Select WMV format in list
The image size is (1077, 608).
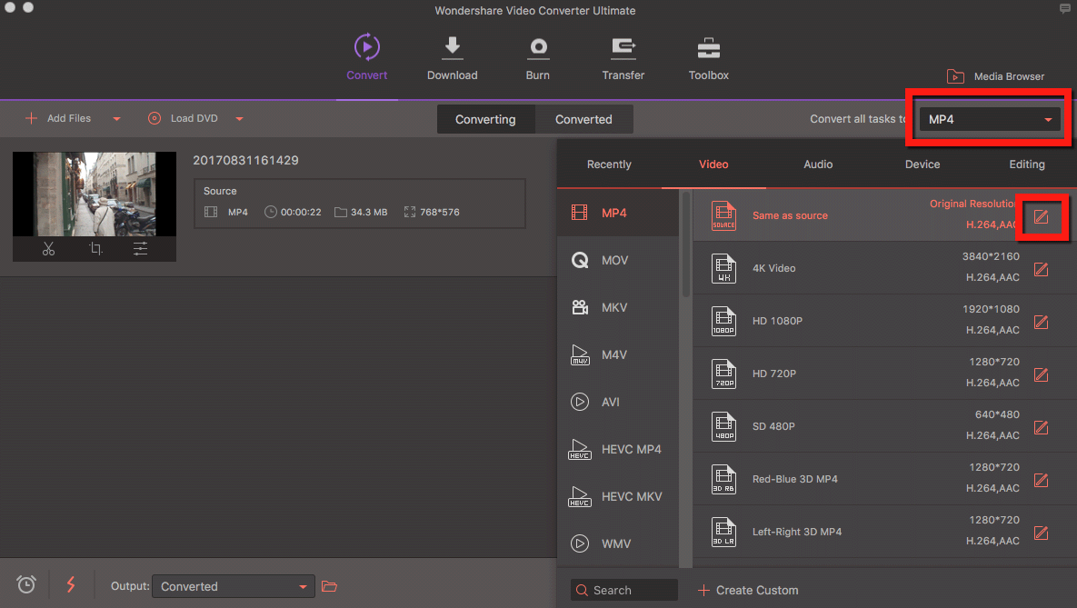pyautogui.click(x=618, y=543)
